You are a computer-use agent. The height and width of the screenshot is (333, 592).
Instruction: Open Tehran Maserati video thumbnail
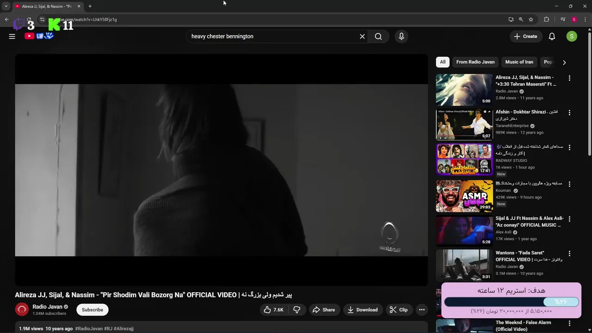[464, 90]
